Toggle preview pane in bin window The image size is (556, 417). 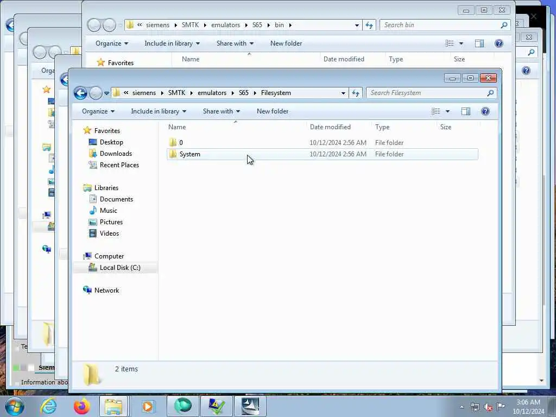pos(479,43)
